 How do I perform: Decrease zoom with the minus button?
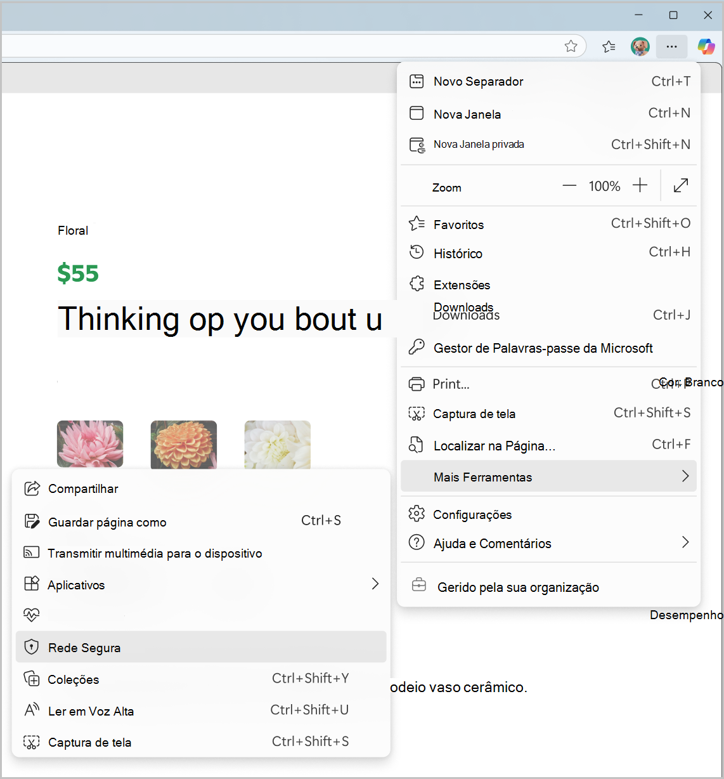569,186
